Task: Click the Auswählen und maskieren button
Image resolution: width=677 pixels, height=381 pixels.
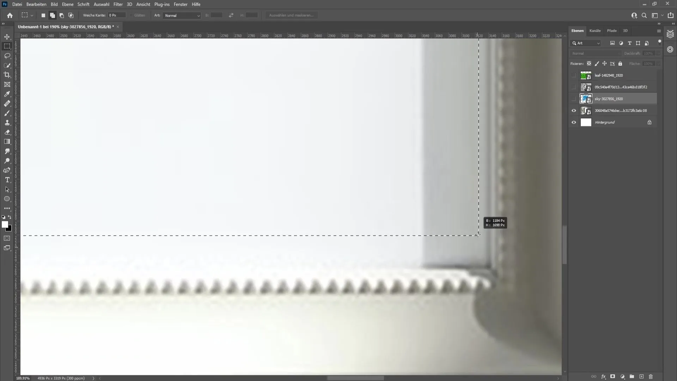Action: point(291,16)
